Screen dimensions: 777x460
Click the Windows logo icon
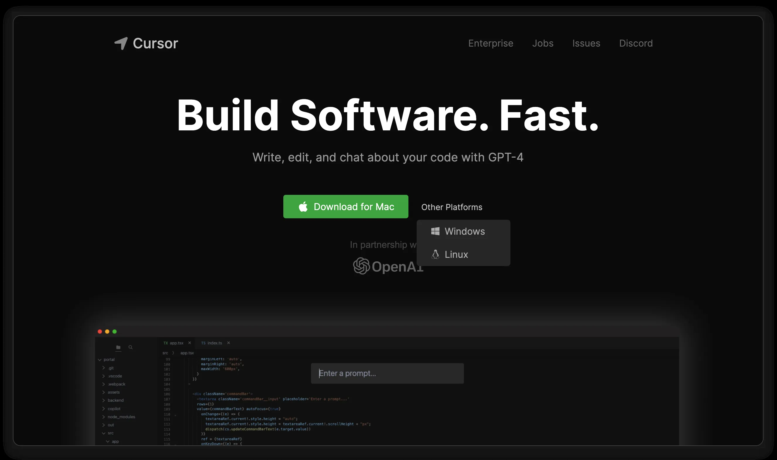pyautogui.click(x=435, y=231)
